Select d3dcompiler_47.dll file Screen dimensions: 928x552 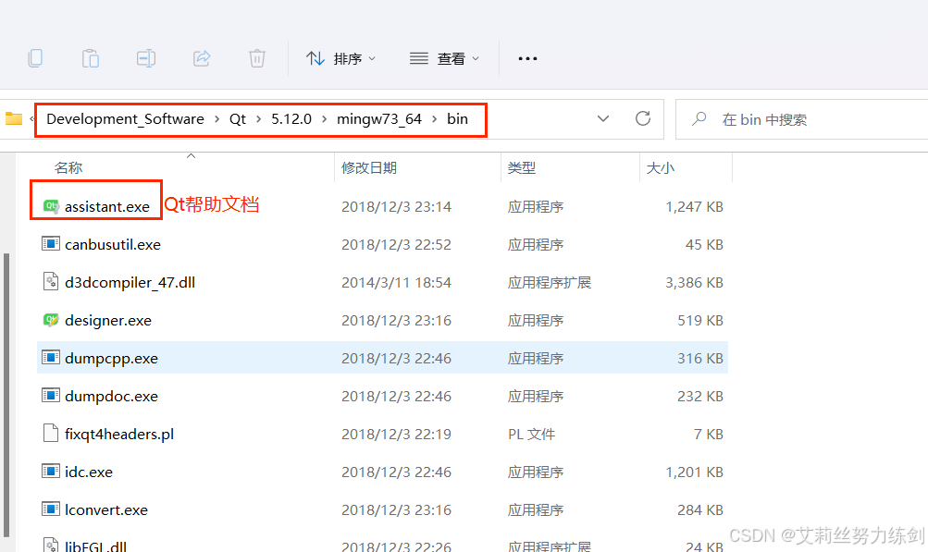tap(130, 282)
